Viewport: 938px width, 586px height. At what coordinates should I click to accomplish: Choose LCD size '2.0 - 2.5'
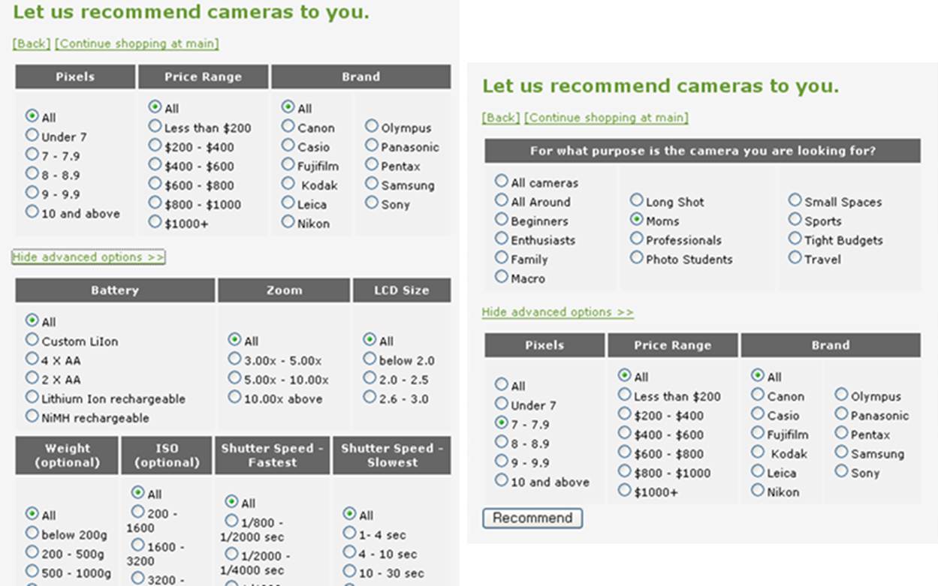point(369,377)
